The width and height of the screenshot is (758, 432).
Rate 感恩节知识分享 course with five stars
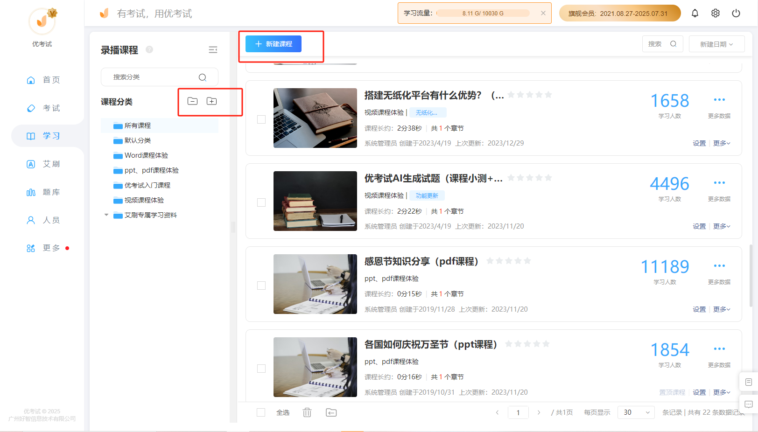[527, 261]
